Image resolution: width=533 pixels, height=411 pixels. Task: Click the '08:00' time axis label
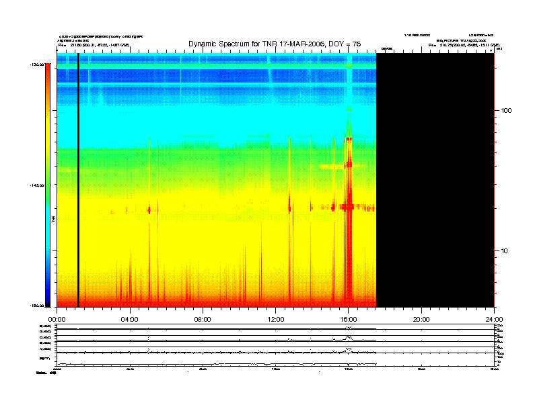pyautogui.click(x=203, y=320)
